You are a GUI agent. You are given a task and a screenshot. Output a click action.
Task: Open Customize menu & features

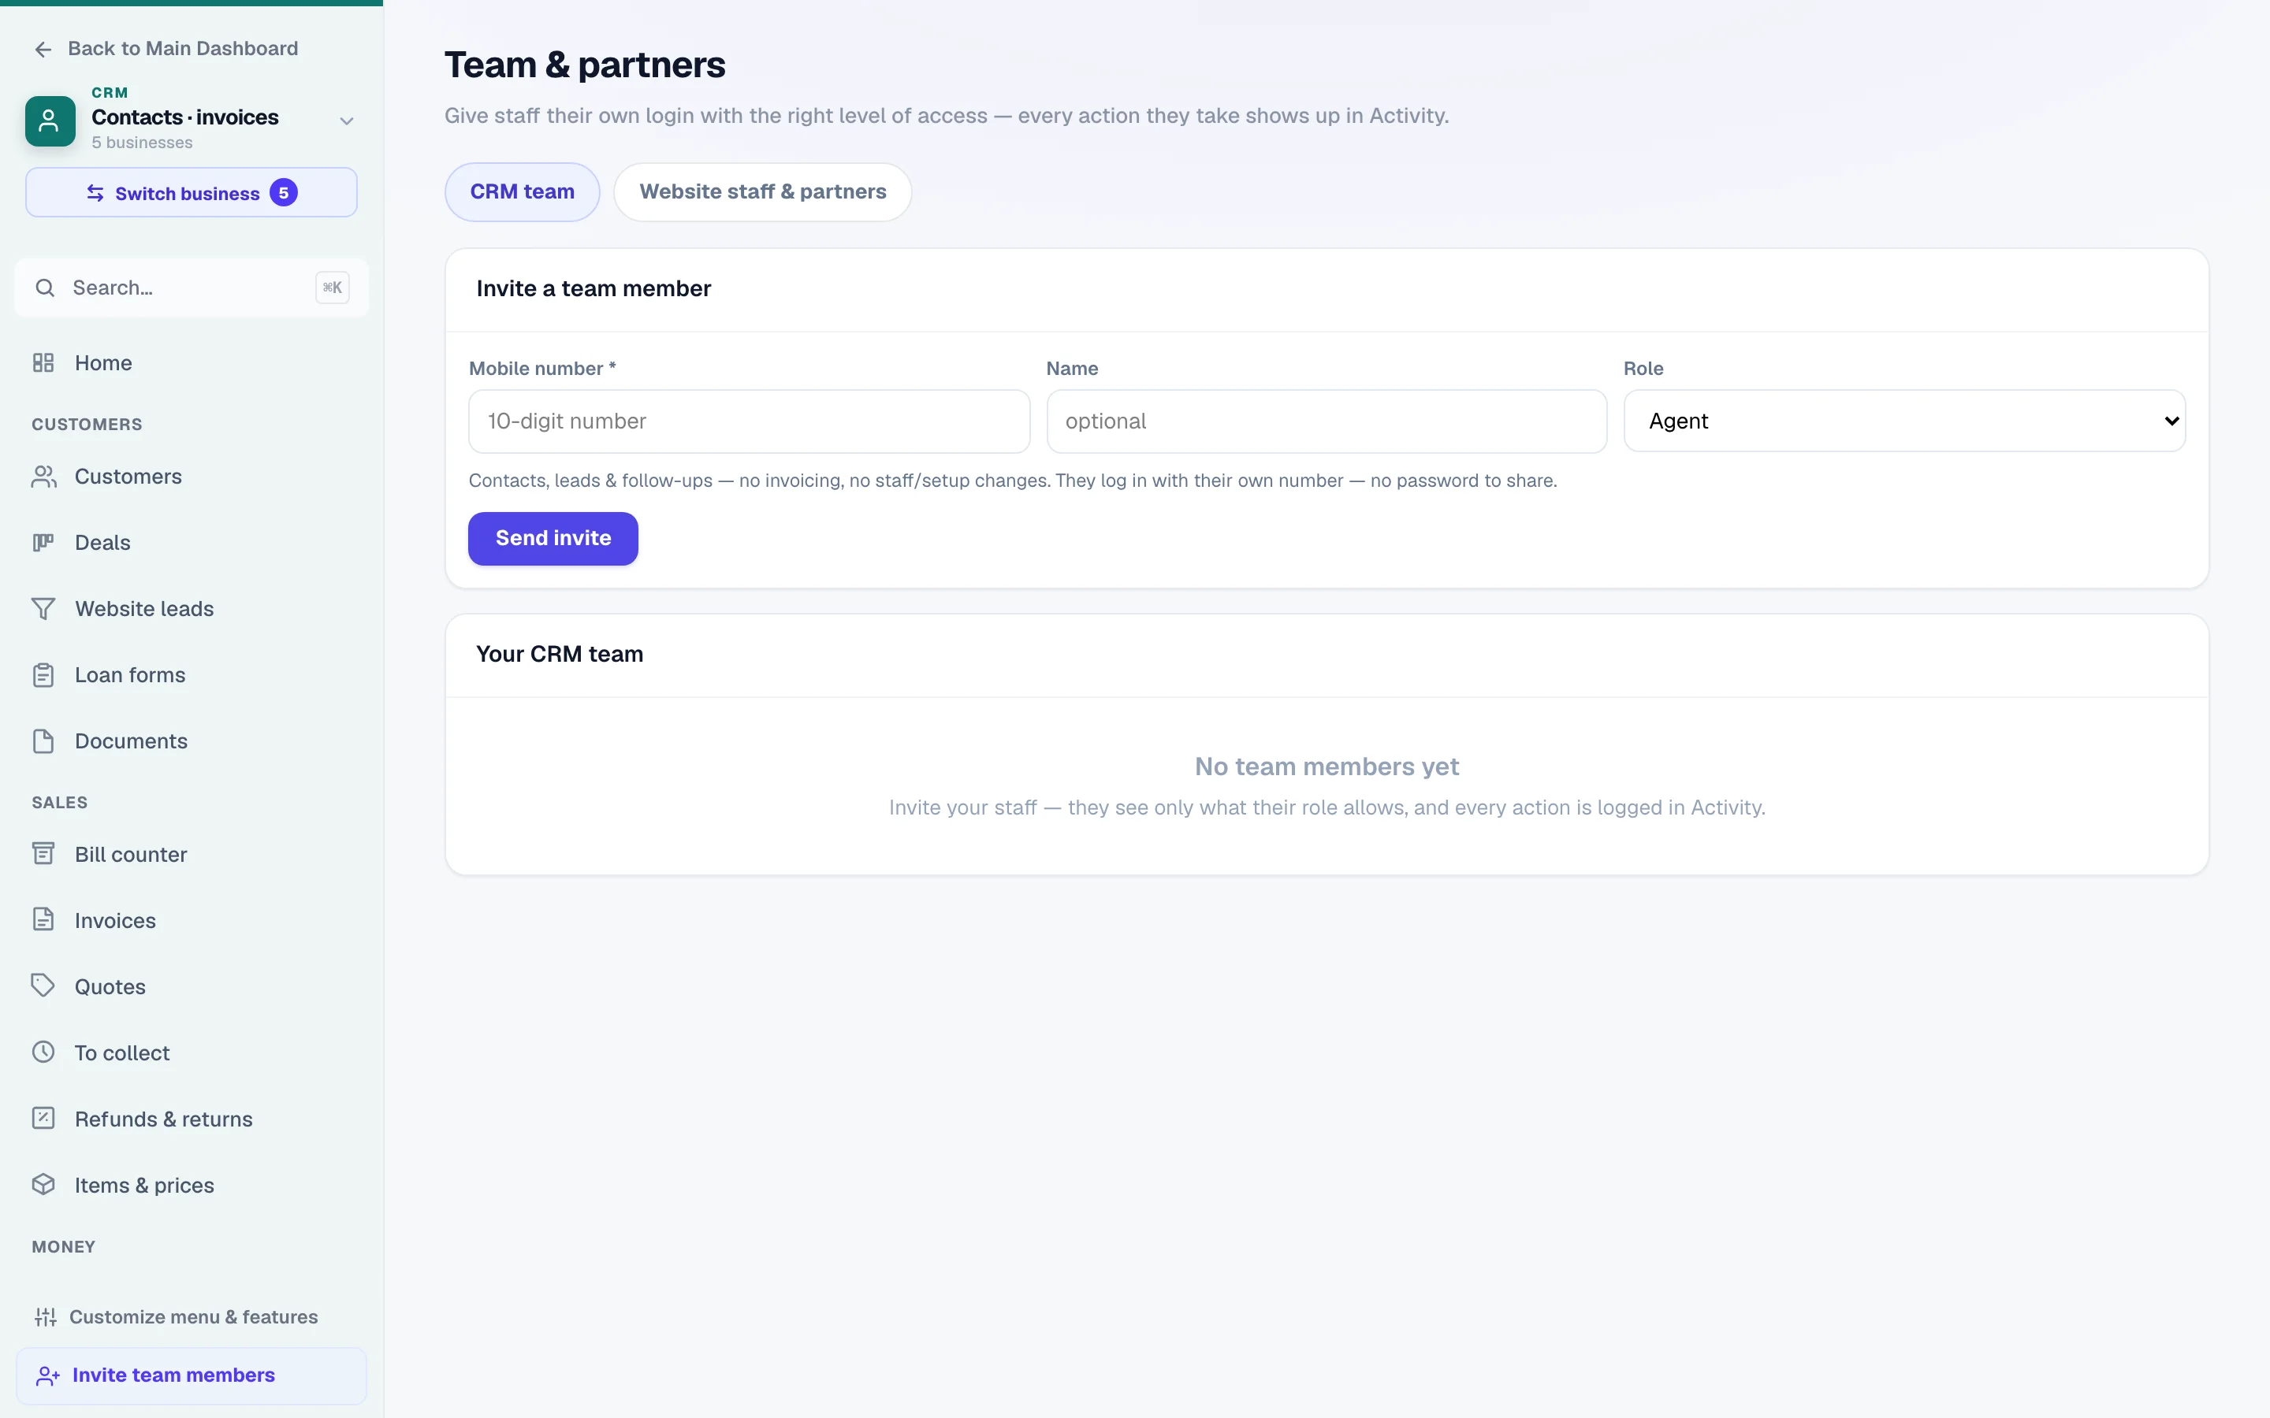click(177, 1316)
